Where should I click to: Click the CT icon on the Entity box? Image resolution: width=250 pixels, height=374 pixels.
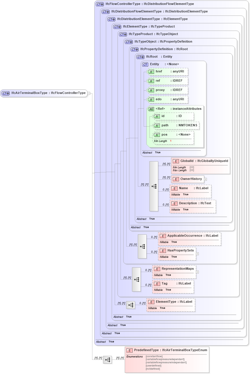[145, 64]
